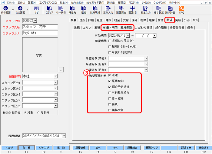Check the 有料職業紹介 checkbox

pyautogui.click(x=110, y=93)
